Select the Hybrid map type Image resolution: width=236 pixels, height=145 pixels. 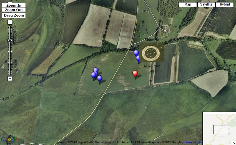click(224, 4)
